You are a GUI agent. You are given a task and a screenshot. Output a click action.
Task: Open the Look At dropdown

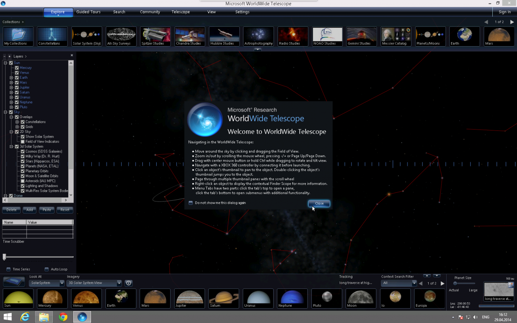pos(47,283)
